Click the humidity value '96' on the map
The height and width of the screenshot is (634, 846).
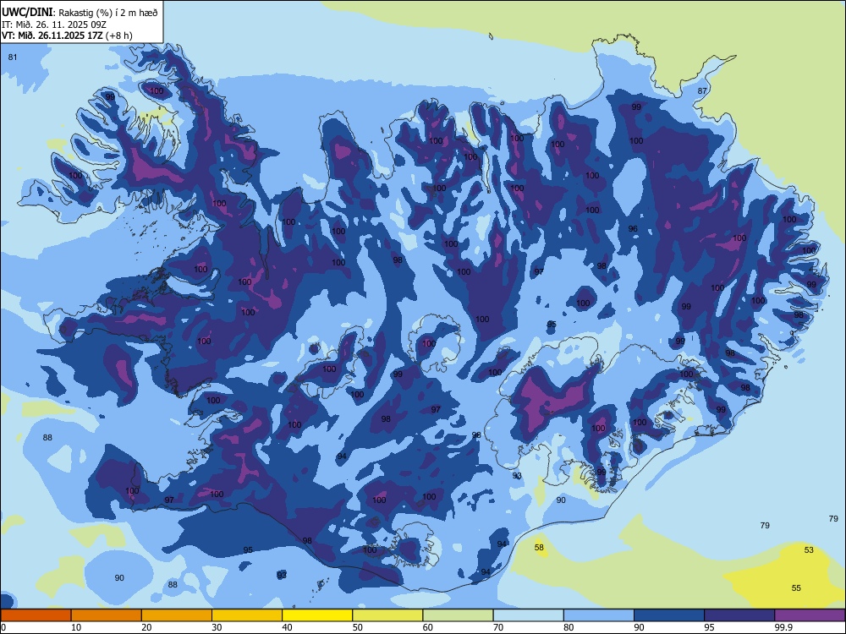point(633,228)
